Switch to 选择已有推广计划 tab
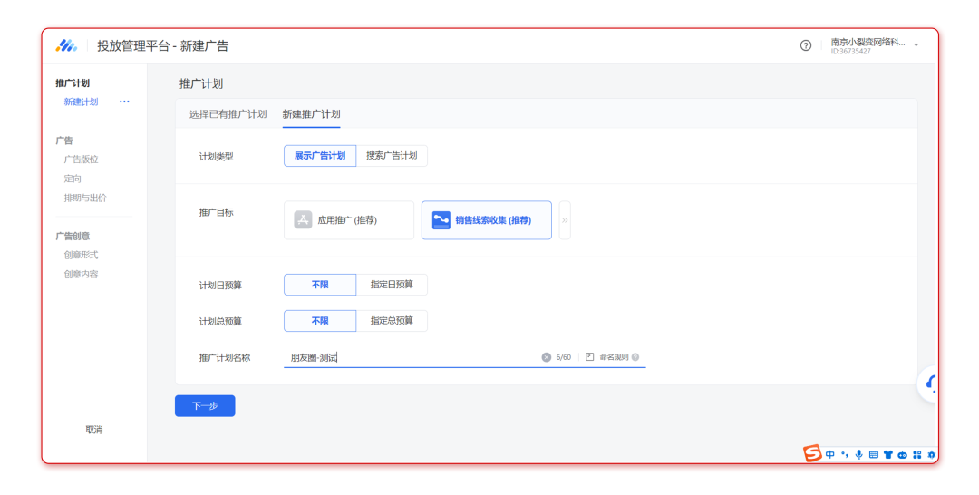Image resolution: width=979 pixels, height=495 pixels. 228,114
